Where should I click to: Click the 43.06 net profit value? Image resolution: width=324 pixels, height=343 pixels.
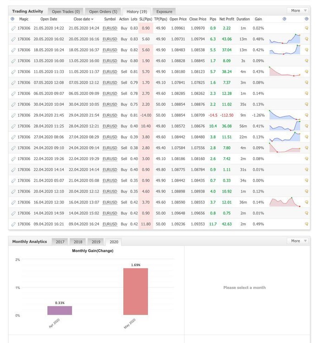(x=227, y=39)
